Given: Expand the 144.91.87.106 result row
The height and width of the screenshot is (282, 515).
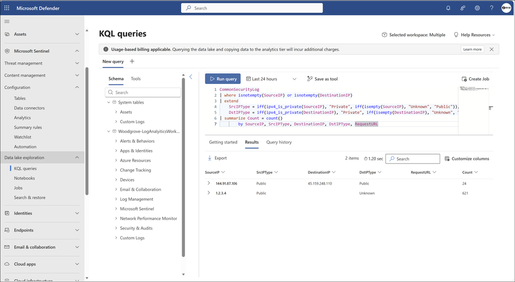Looking at the screenshot, I should 208,183.
